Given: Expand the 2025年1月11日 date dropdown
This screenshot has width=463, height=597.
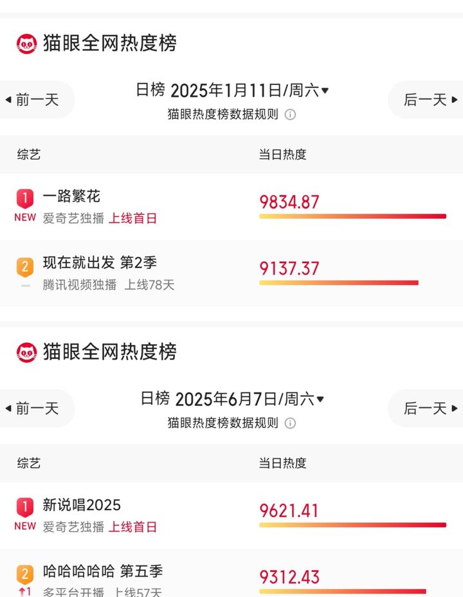Looking at the screenshot, I should [x=325, y=91].
